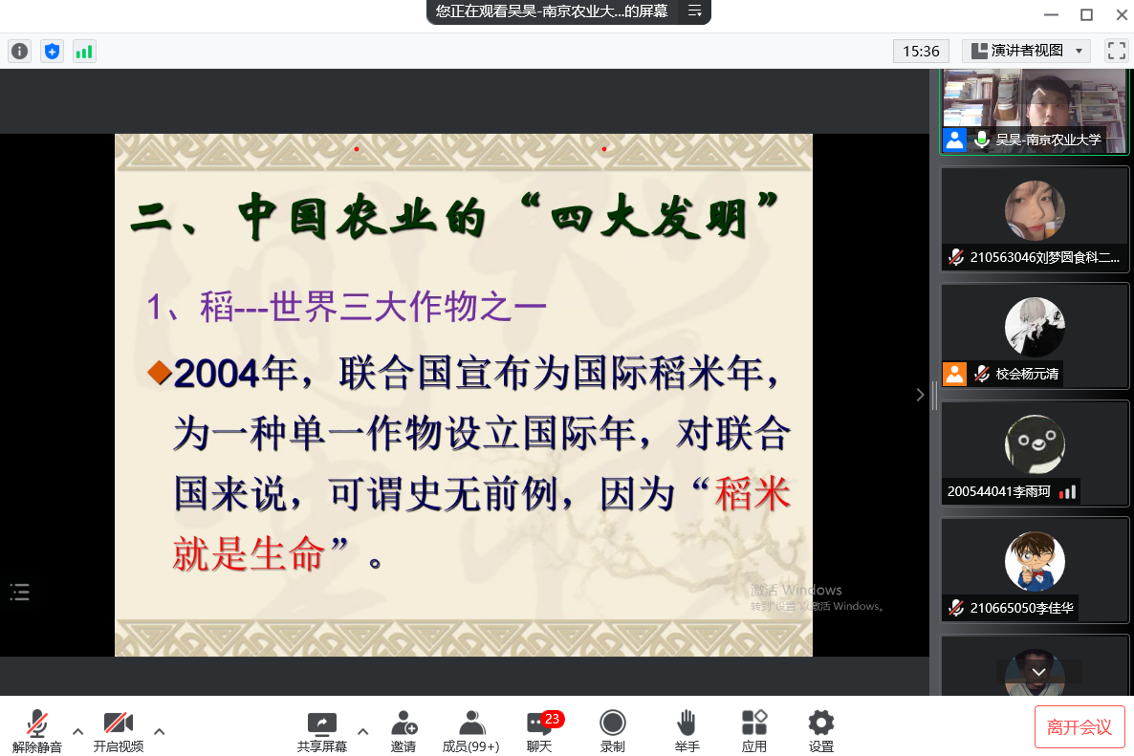This screenshot has width=1134, height=756.
Task: Unmute the microphone
Action: 37,731
